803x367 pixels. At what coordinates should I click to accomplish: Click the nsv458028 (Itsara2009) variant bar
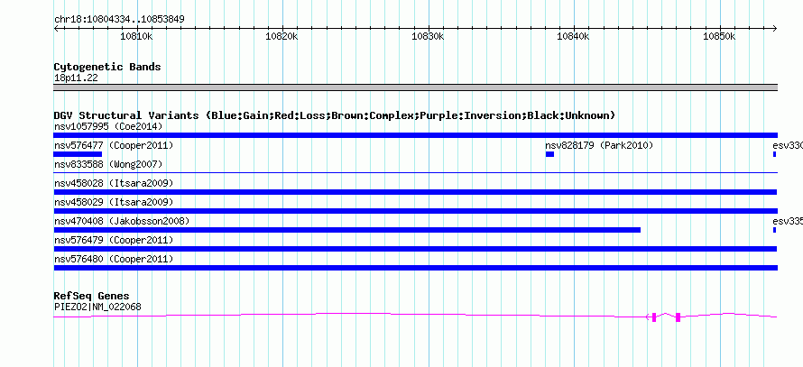click(415, 192)
